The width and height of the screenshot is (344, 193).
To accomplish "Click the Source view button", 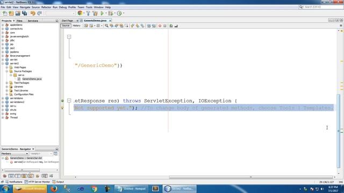I will tap(66, 26).
